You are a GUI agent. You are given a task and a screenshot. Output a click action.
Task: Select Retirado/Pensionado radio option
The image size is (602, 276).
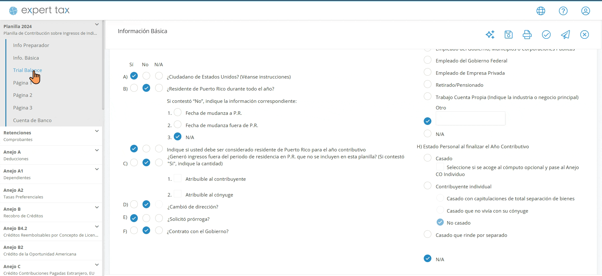click(x=427, y=84)
